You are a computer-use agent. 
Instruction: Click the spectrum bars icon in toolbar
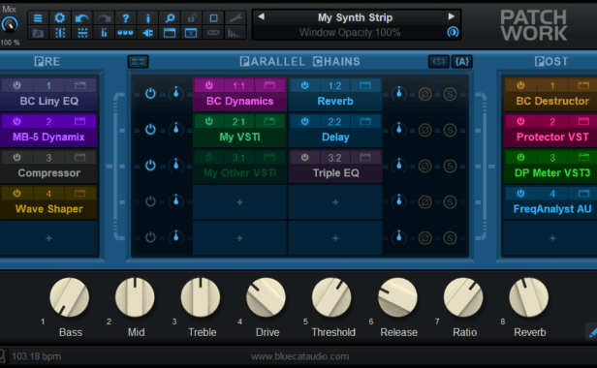(x=236, y=33)
